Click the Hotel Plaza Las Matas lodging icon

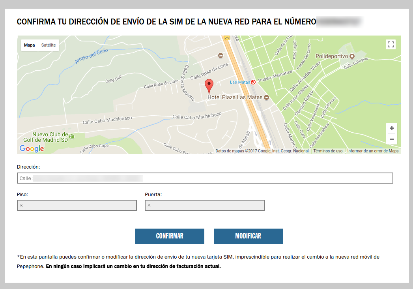coord(266,97)
